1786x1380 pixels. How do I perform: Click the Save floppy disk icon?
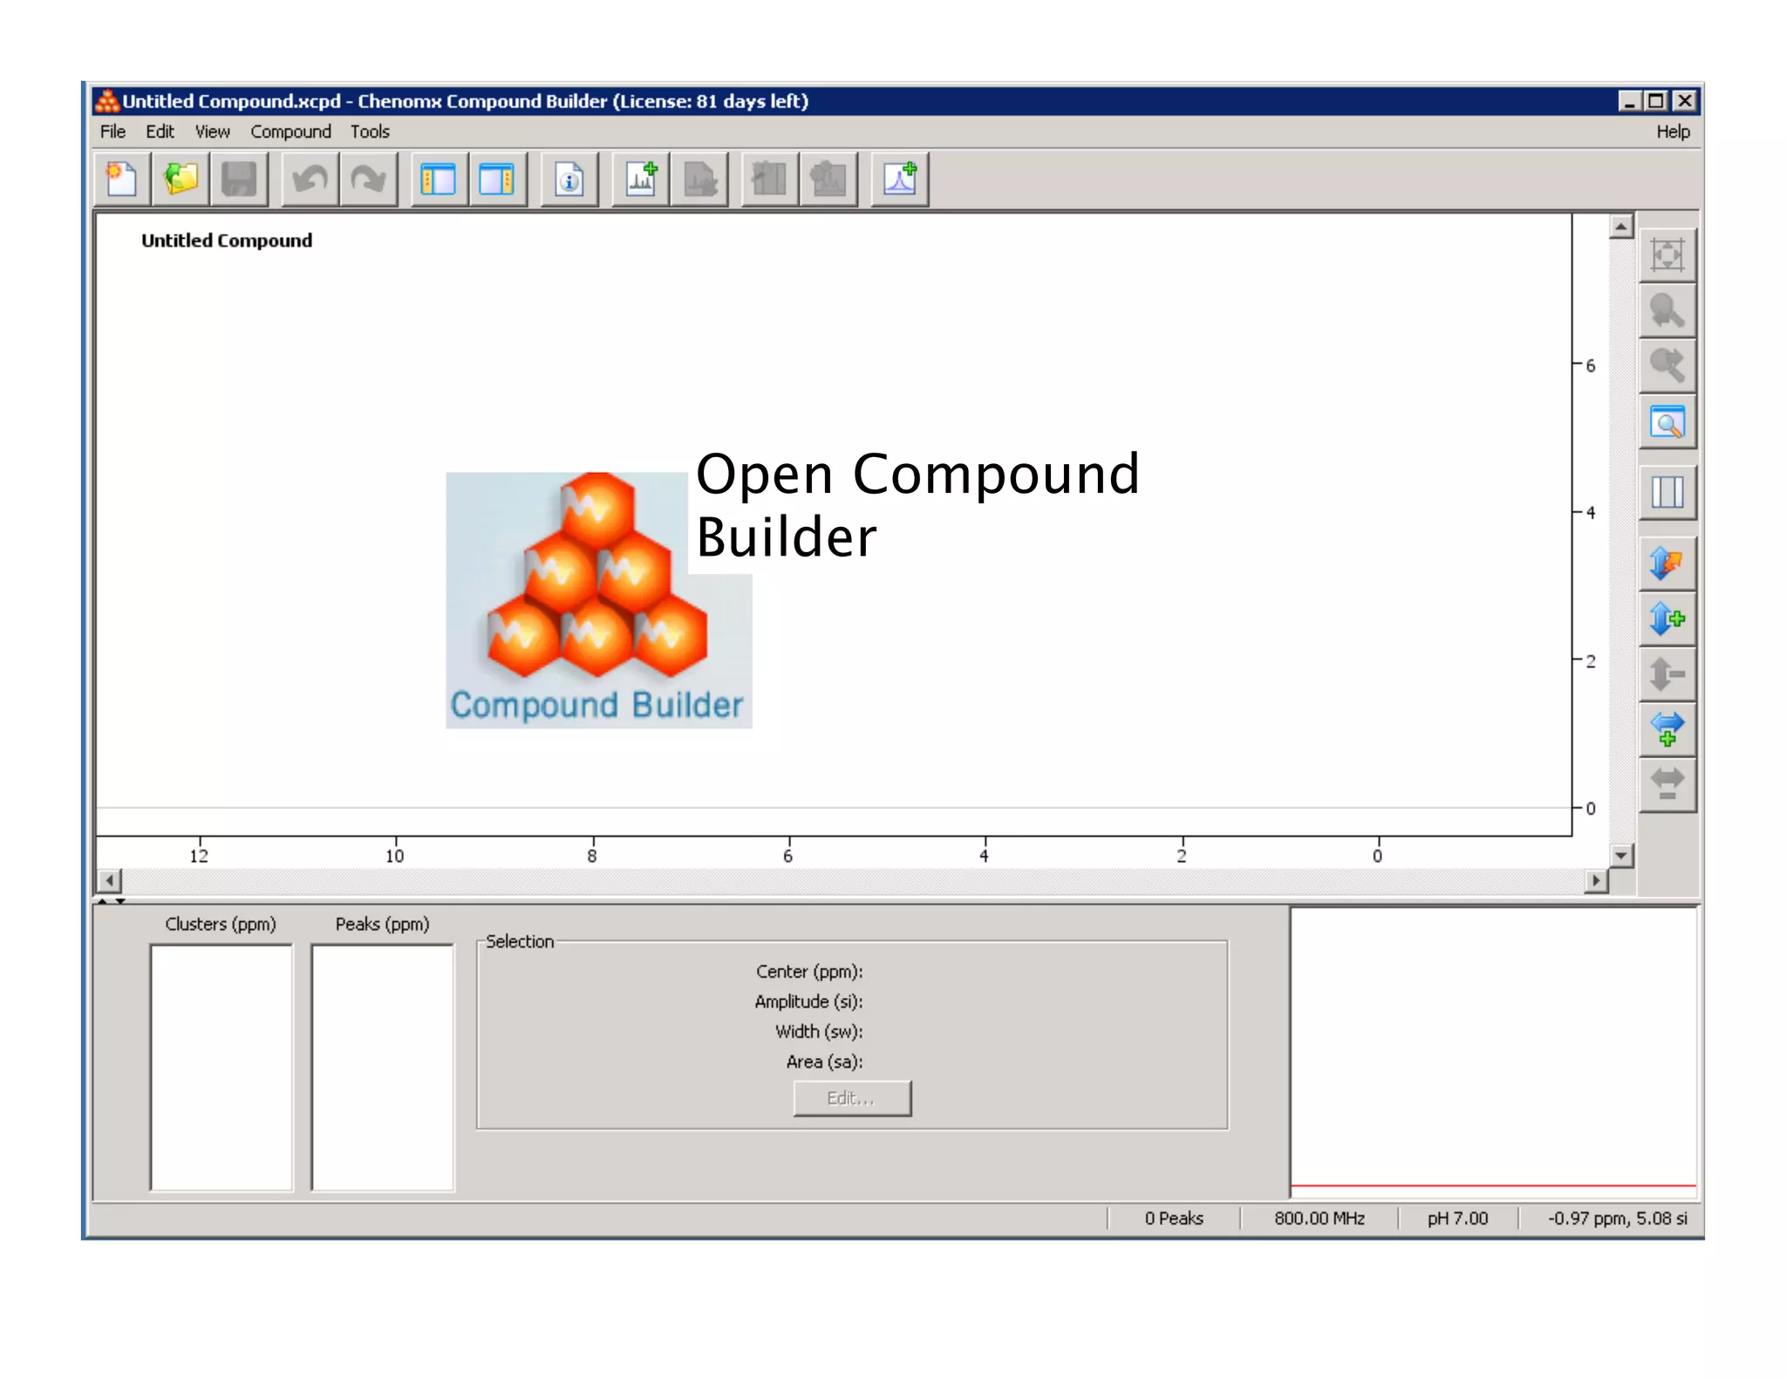[x=239, y=180]
